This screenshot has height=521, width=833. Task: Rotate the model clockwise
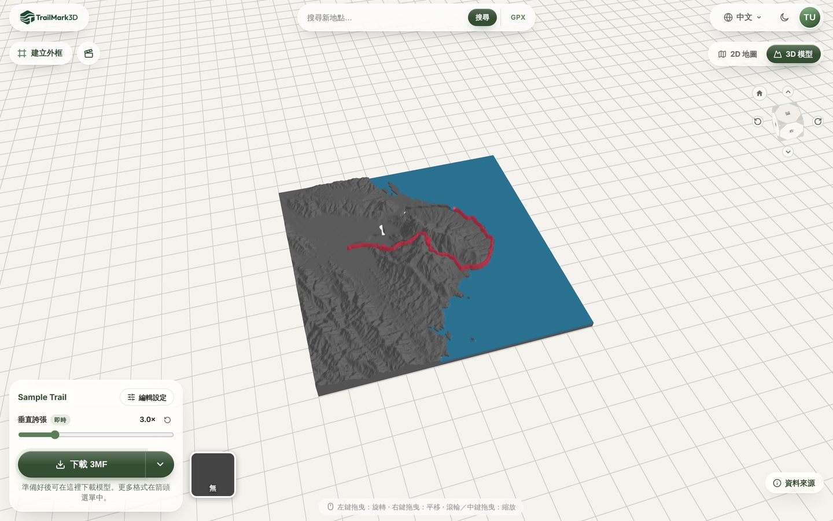pos(818,122)
